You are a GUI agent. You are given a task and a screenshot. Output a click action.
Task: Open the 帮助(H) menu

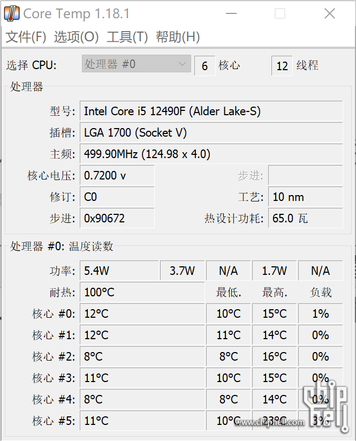(178, 37)
